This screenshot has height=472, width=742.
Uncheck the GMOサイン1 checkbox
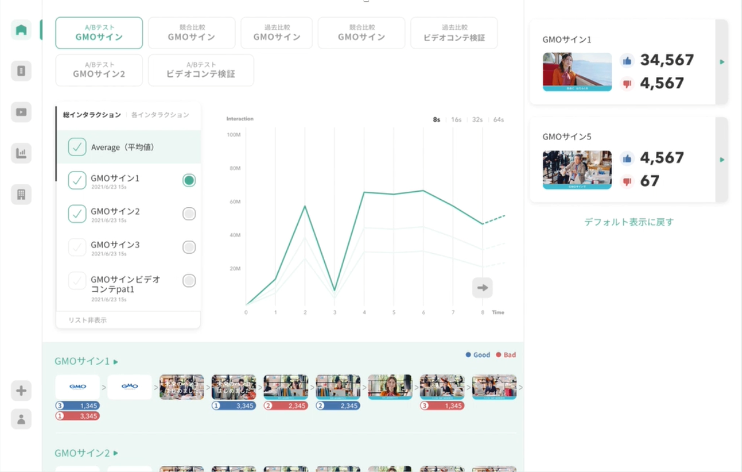pos(77,180)
